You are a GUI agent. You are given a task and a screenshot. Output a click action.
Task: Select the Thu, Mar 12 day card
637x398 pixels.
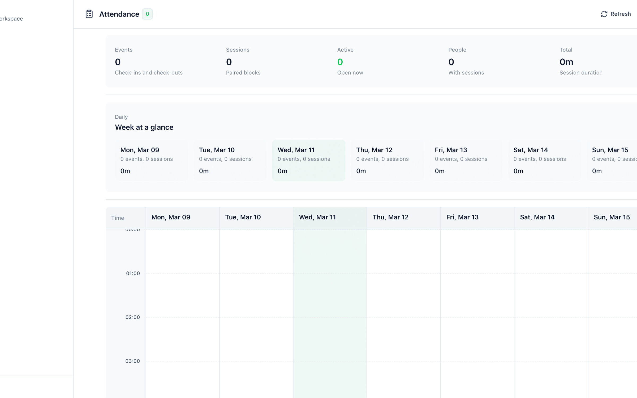pos(387,160)
